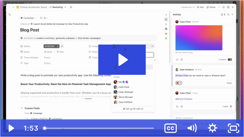Create a field on Campaign
The image size is (244, 137).
click(x=46, y=119)
